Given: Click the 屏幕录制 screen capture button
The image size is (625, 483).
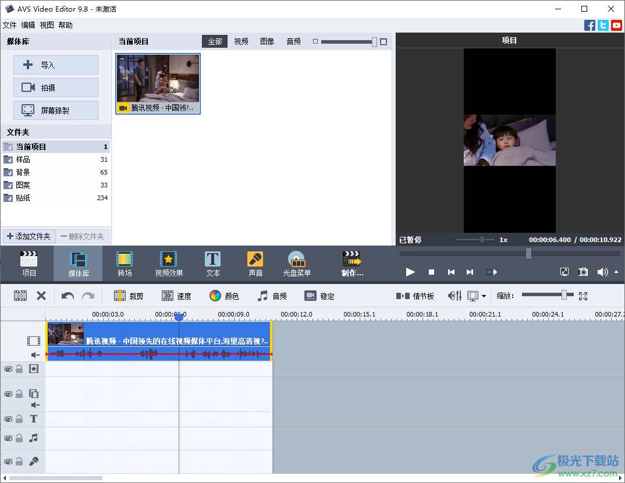Looking at the screenshot, I should pos(56,111).
